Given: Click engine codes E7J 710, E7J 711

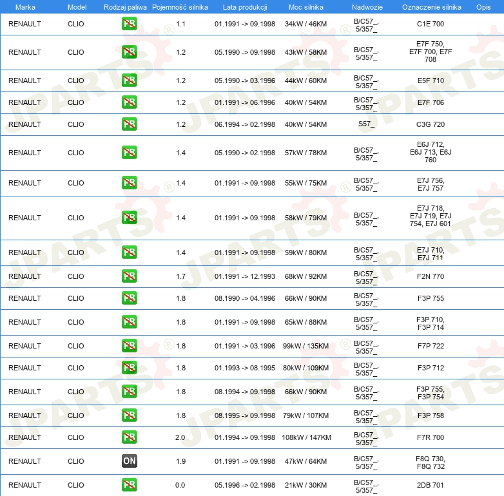Looking at the screenshot, I should click(431, 254).
